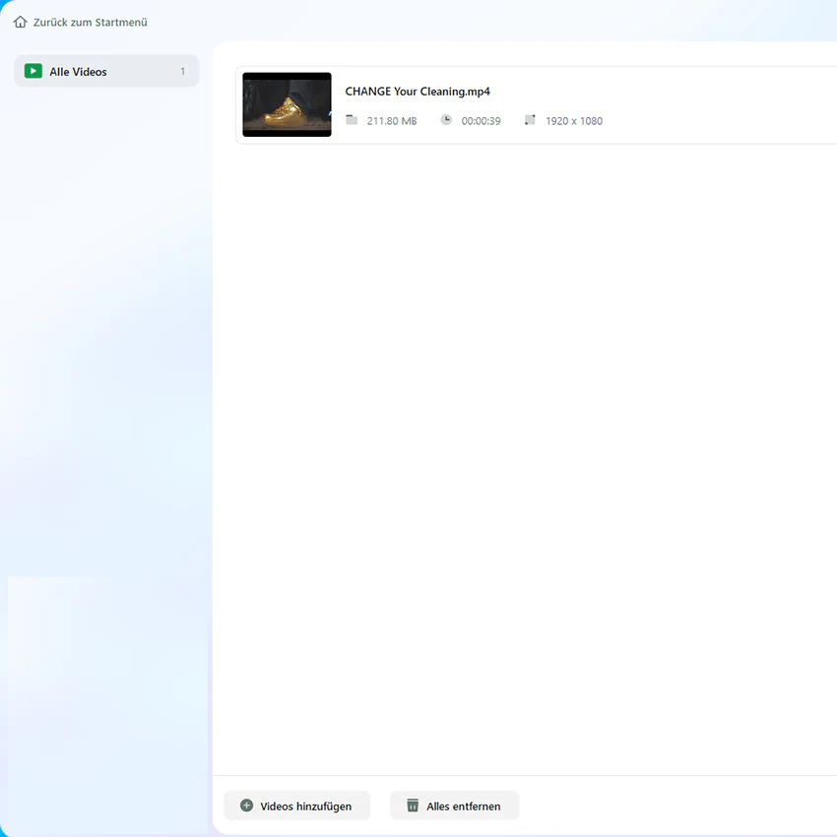
Task: Click the video count 1 badge
Action: 182,71
